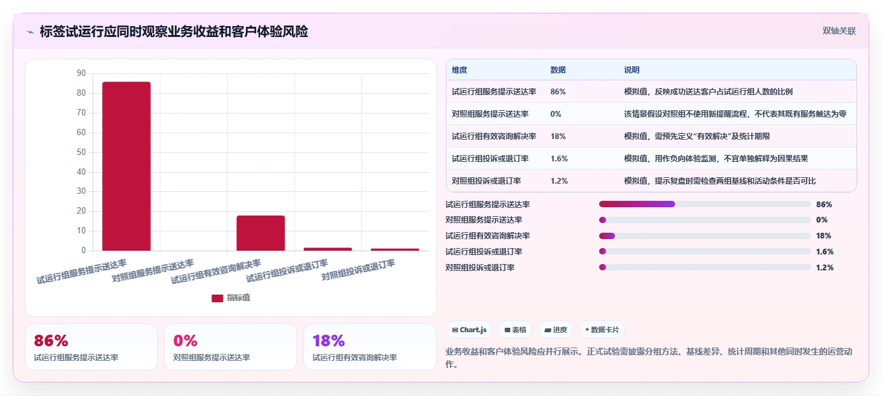
Task: Click the 1.2% value in the table
Action: pos(559,180)
